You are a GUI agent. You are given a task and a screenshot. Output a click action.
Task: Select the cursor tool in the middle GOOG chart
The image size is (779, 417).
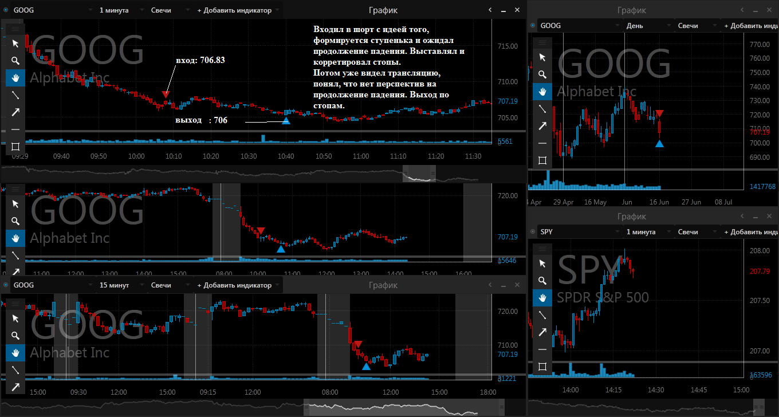point(15,204)
